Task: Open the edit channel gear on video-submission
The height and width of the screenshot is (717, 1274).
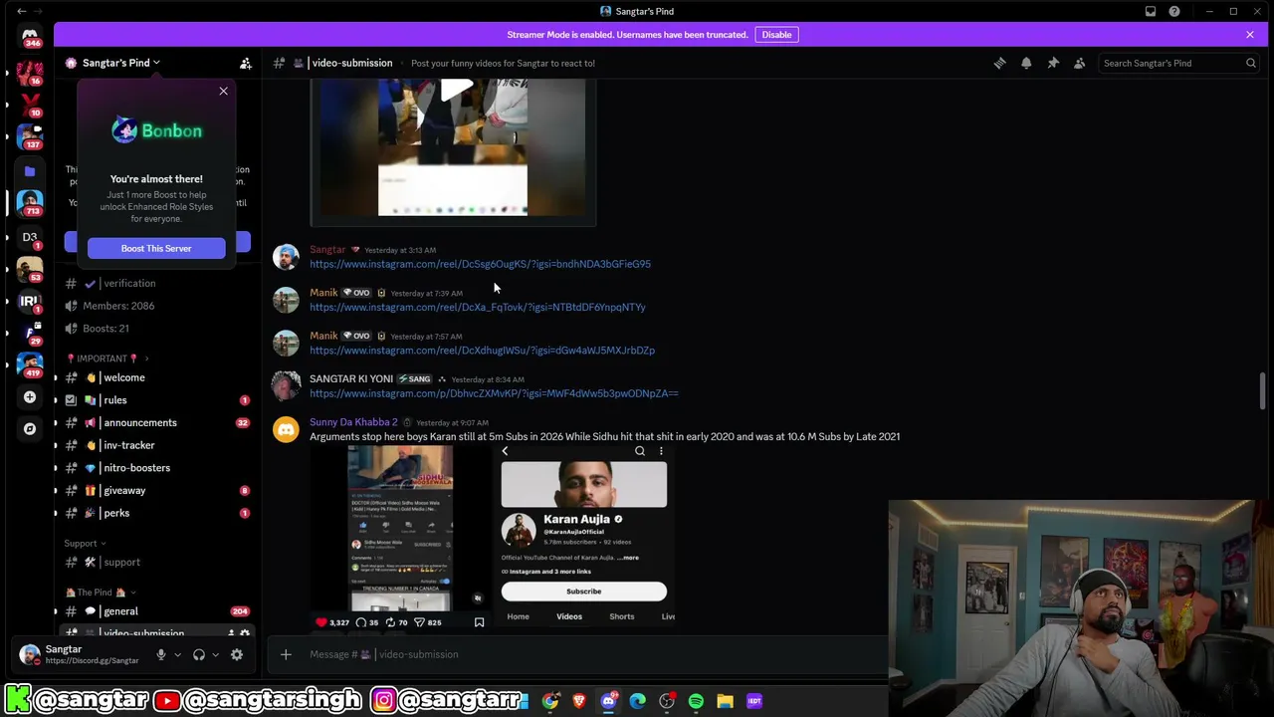Action: pos(245,633)
